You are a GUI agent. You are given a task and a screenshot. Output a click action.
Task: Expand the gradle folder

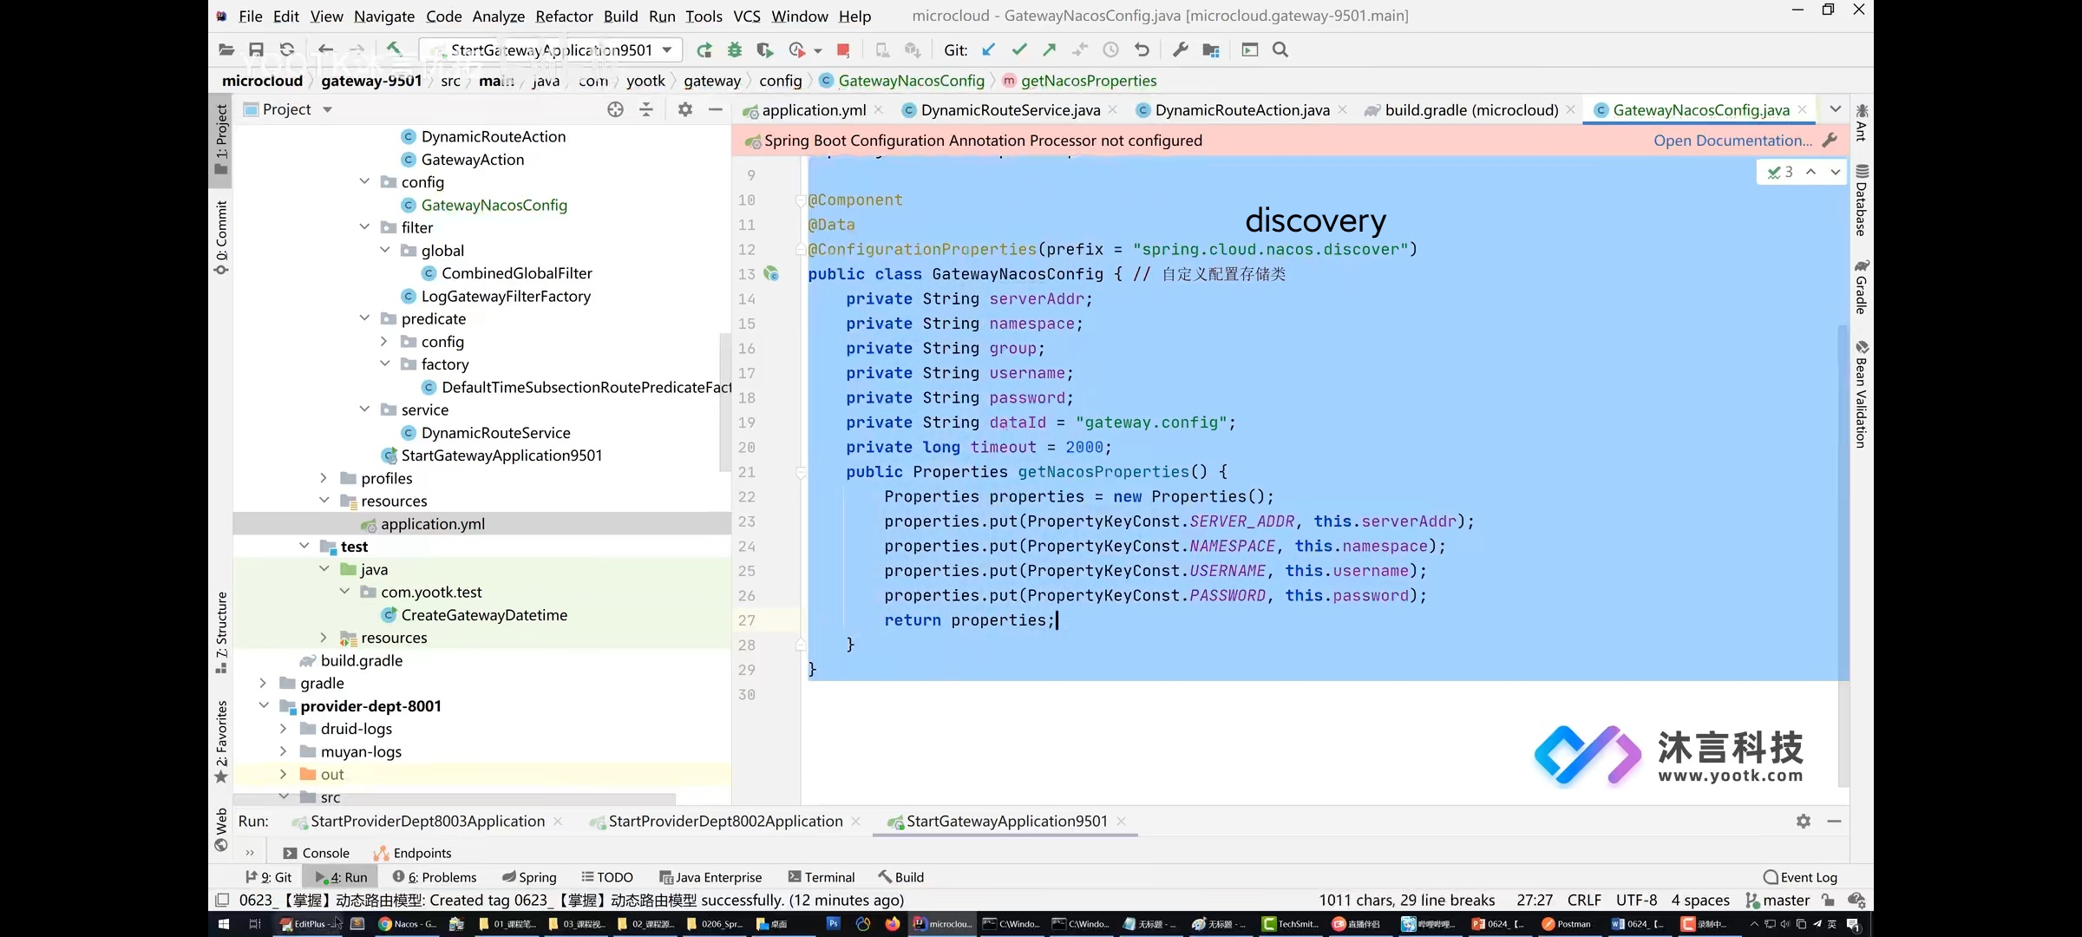click(x=263, y=684)
